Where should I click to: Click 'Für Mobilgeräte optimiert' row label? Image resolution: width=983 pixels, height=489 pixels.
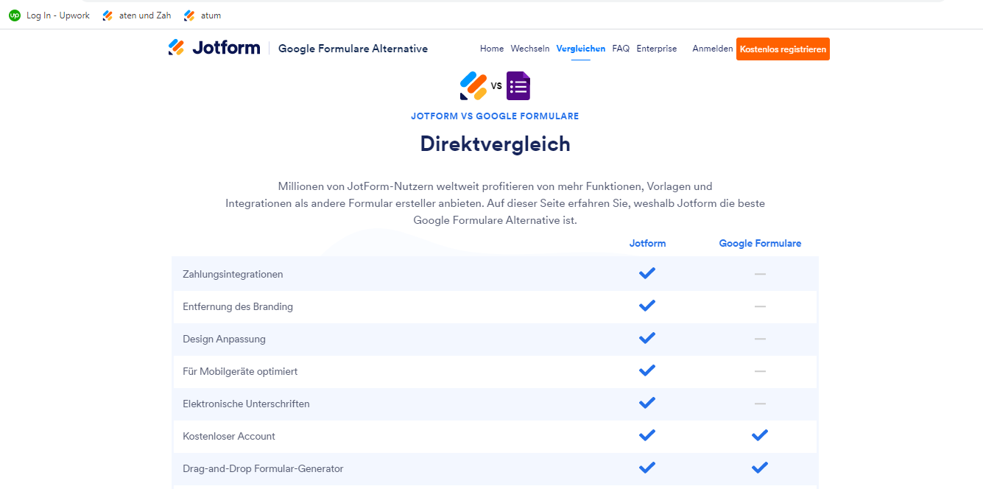[240, 371]
